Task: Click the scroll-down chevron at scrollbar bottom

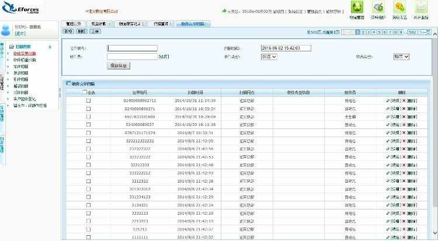Action: pyautogui.click(x=435, y=232)
